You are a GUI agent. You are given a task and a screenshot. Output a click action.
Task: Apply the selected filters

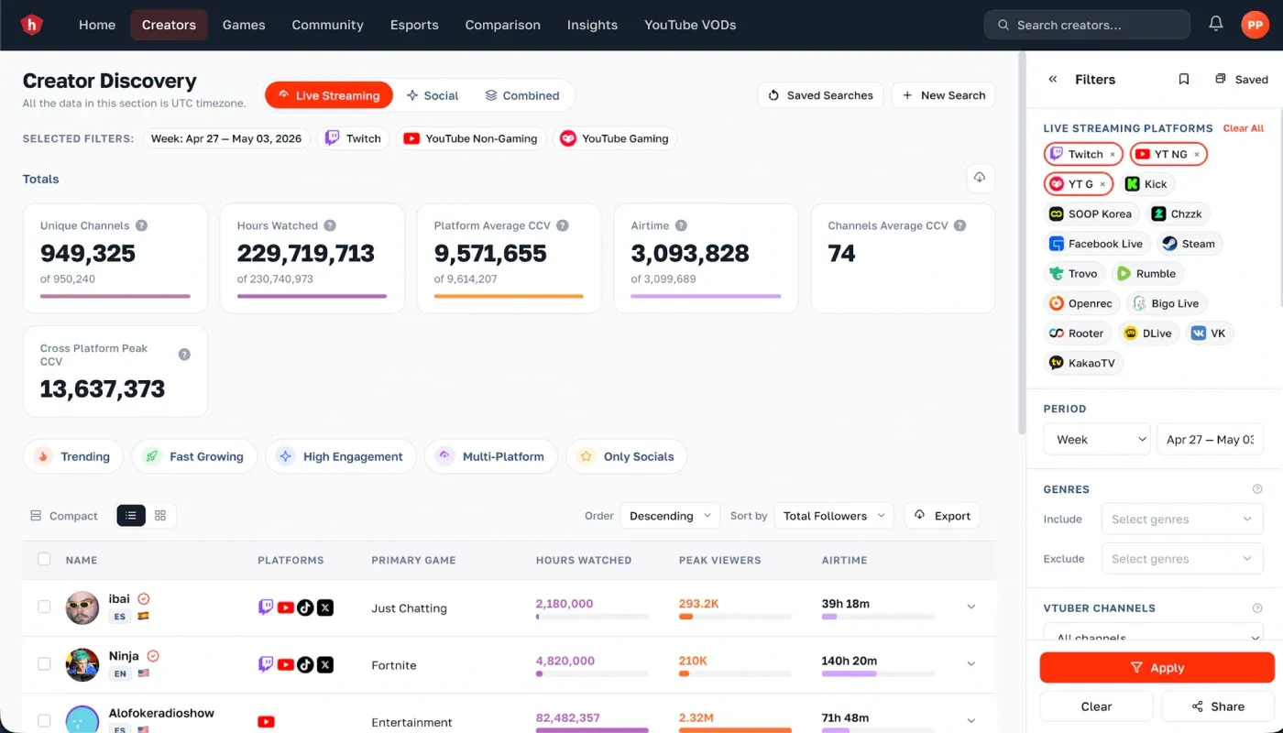[x=1157, y=668]
